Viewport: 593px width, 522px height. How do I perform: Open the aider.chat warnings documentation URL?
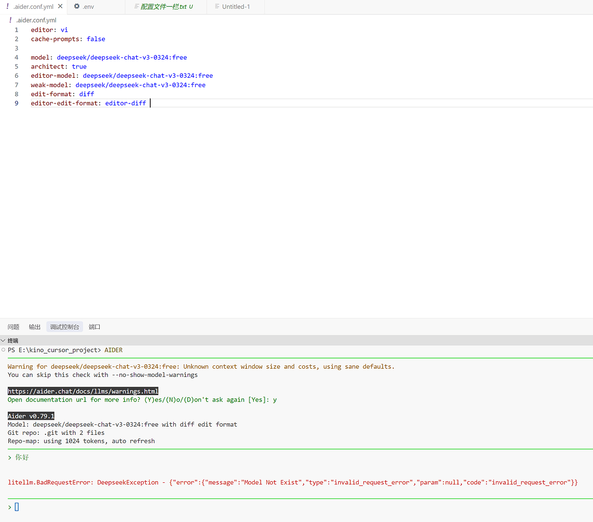coord(83,391)
